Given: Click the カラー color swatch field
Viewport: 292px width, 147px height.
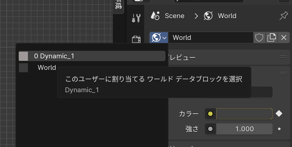Looking at the screenshot, I should tap(244, 114).
